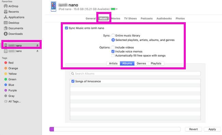Filter by Gray tag
The image size is (222, 135).
[9, 96]
